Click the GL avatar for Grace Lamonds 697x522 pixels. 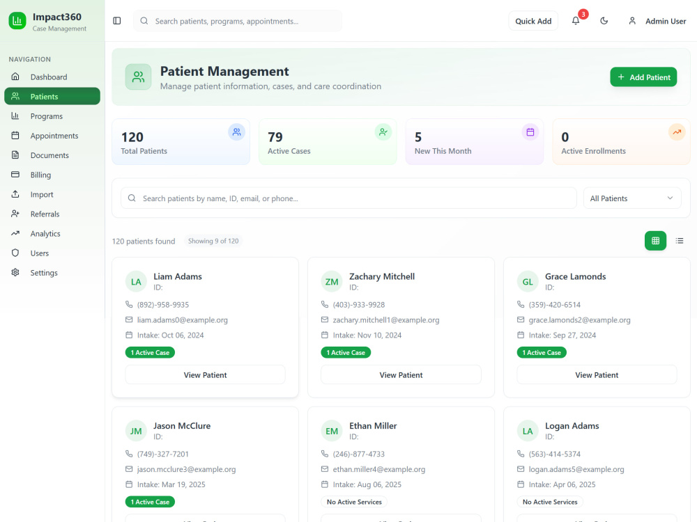point(528,281)
